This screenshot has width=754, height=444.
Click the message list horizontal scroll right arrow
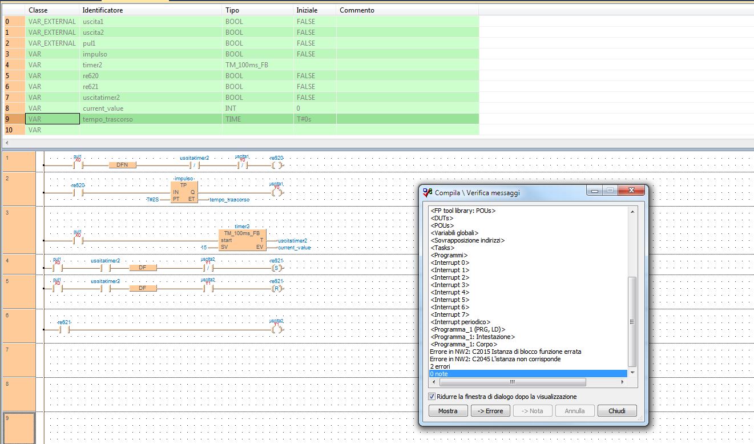(623, 382)
